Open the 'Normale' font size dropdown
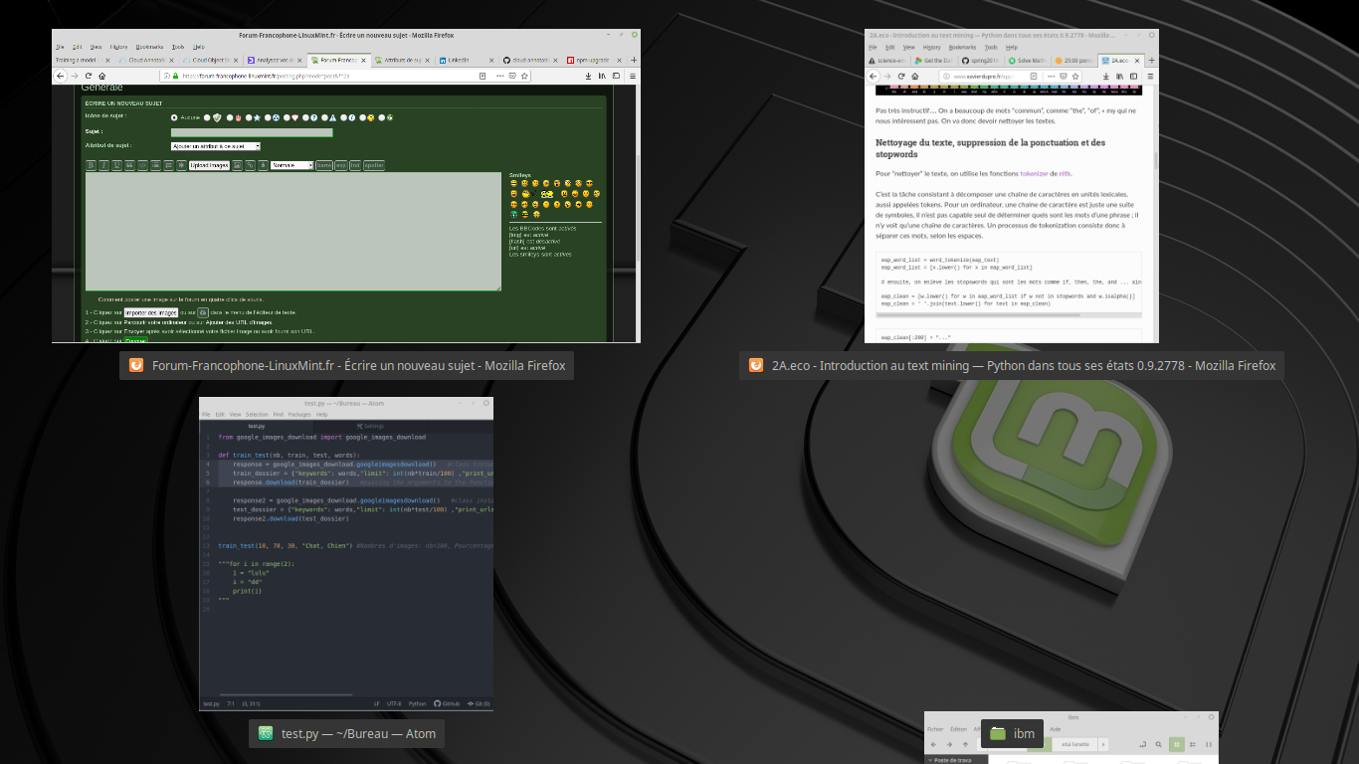This screenshot has width=1359, height=764. click(291, 165)
